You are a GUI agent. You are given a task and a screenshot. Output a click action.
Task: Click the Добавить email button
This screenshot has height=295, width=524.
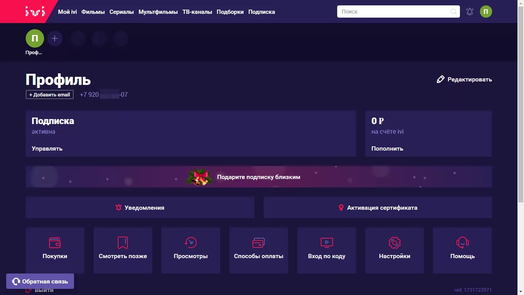coord(49,94)
